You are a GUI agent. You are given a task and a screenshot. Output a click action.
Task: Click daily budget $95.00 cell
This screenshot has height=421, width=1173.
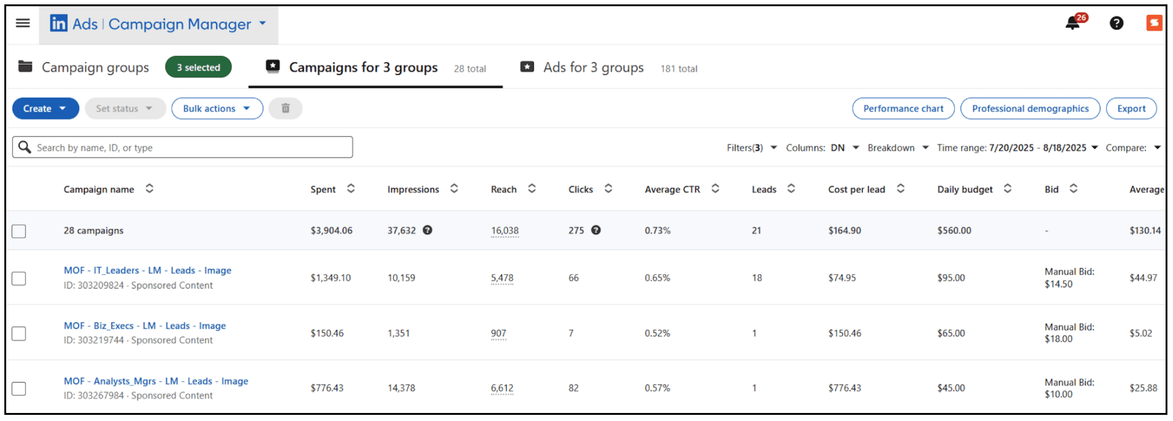pyautogui.click(x=951, y=278)
